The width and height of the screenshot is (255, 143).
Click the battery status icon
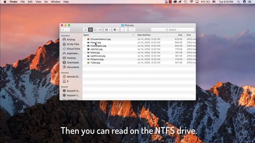(x=208, y=2)
